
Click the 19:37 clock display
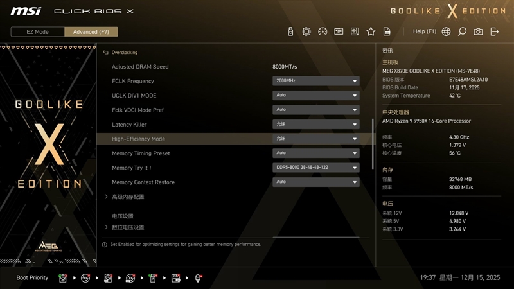point(428,277)
